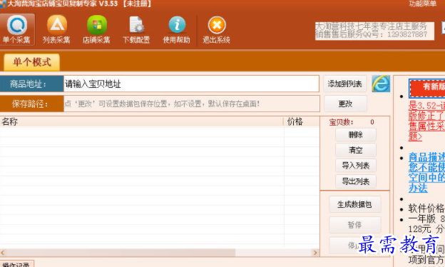
Task: Click the 价格 column header
Action: [x=302, y=121]
